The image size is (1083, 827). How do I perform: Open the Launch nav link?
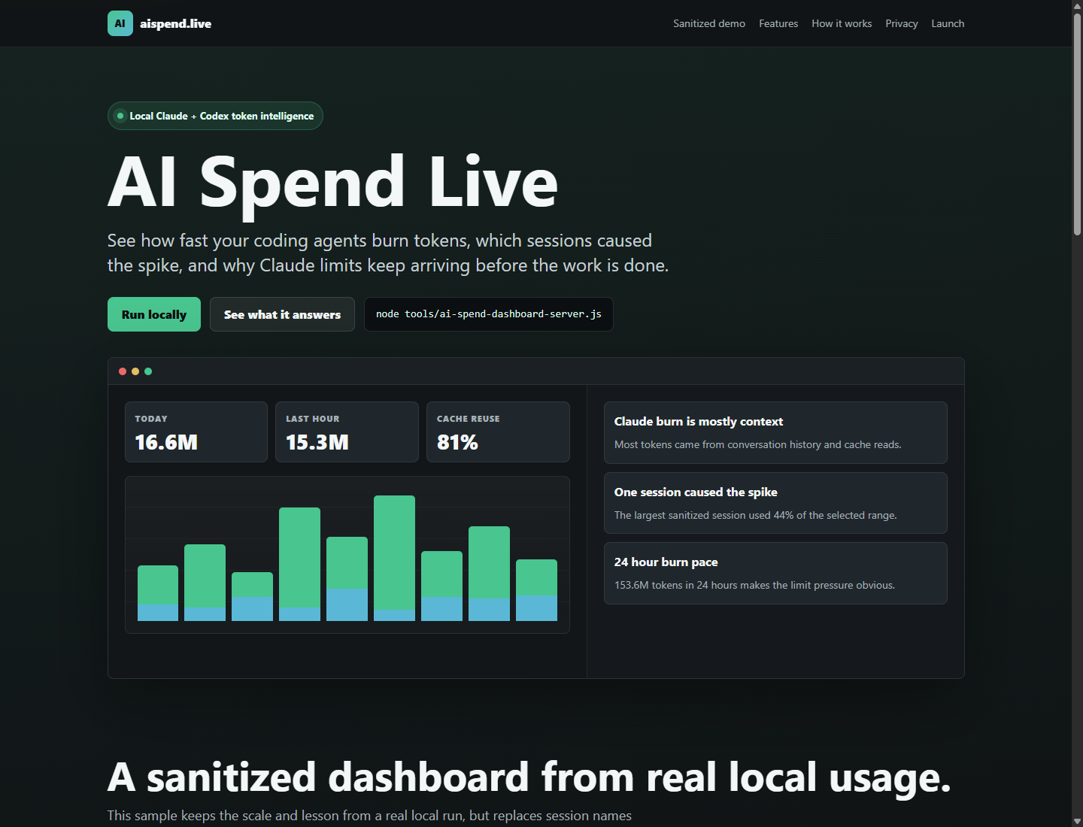pos(948,23)
